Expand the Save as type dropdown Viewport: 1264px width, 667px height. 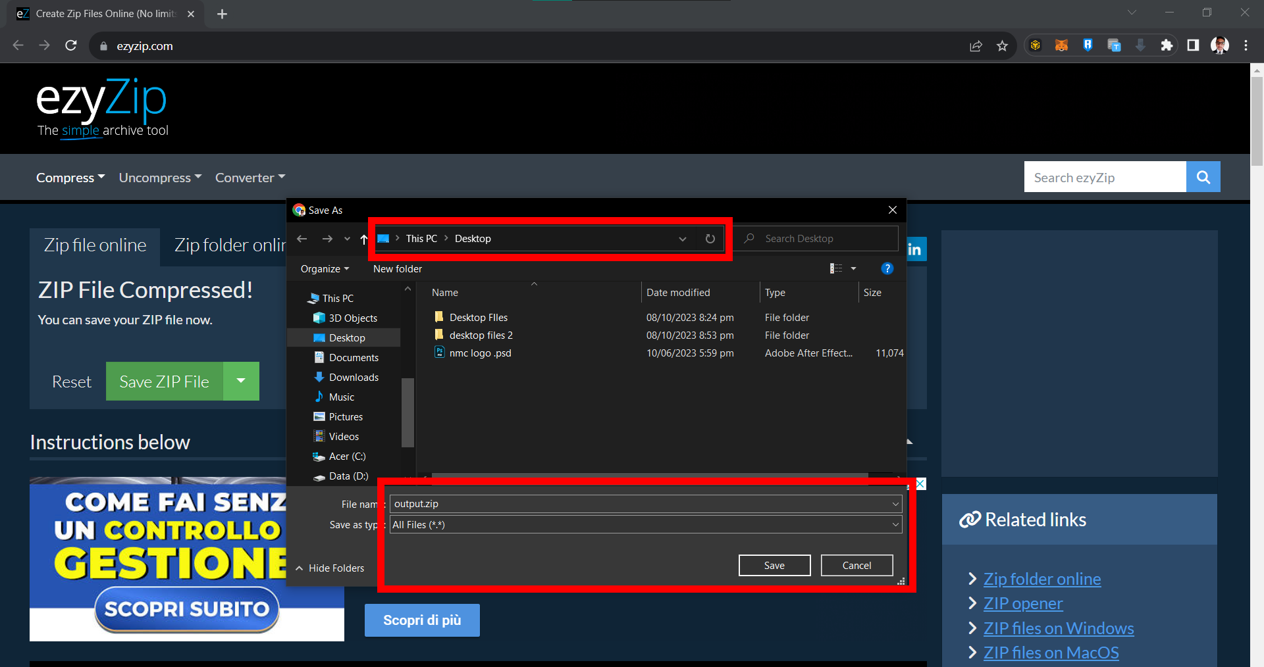tap(895, 525)
